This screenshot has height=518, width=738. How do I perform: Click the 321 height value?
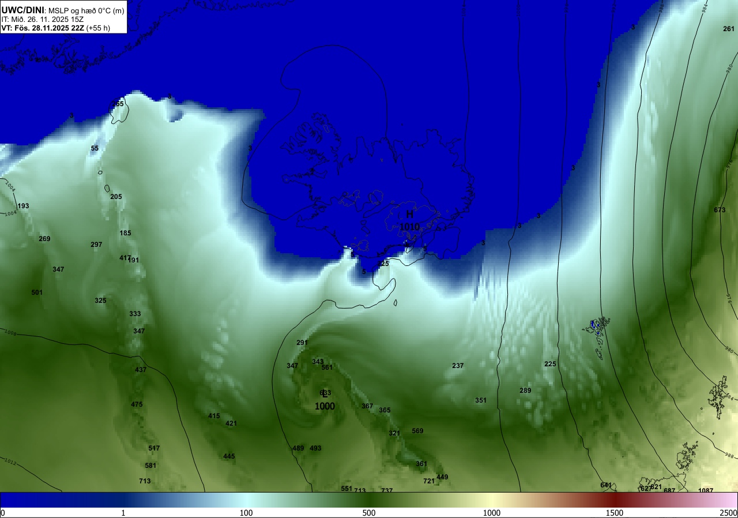click(394, 433)
